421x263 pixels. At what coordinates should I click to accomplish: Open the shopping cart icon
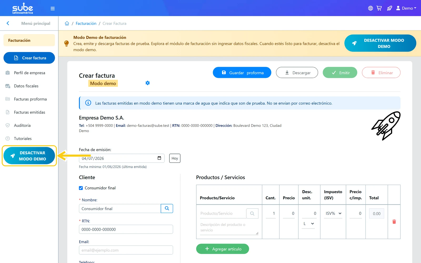tap(379, 8)
